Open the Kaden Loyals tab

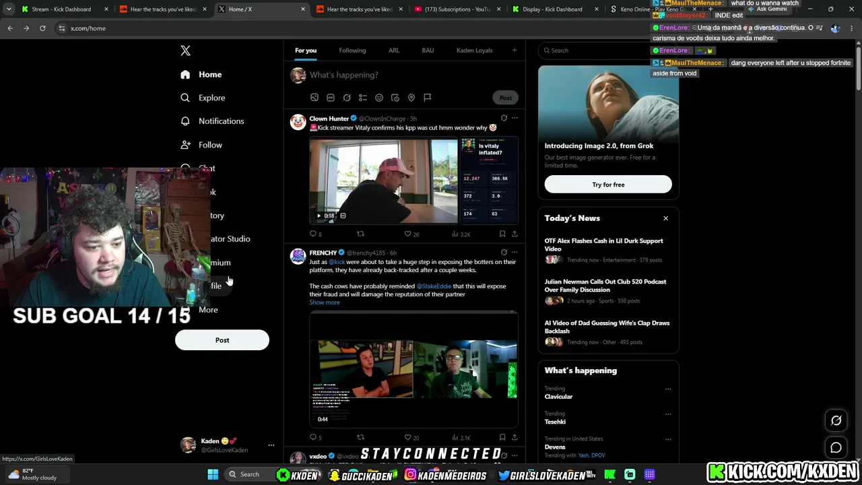click(x=474, y=51)
